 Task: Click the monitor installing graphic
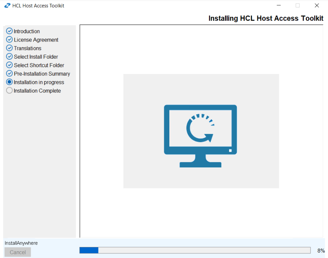pos(200,136)
